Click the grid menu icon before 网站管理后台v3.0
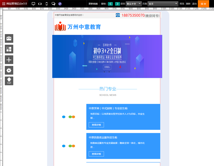The width and height of the screenshot is (214, 166). [3, 3]
